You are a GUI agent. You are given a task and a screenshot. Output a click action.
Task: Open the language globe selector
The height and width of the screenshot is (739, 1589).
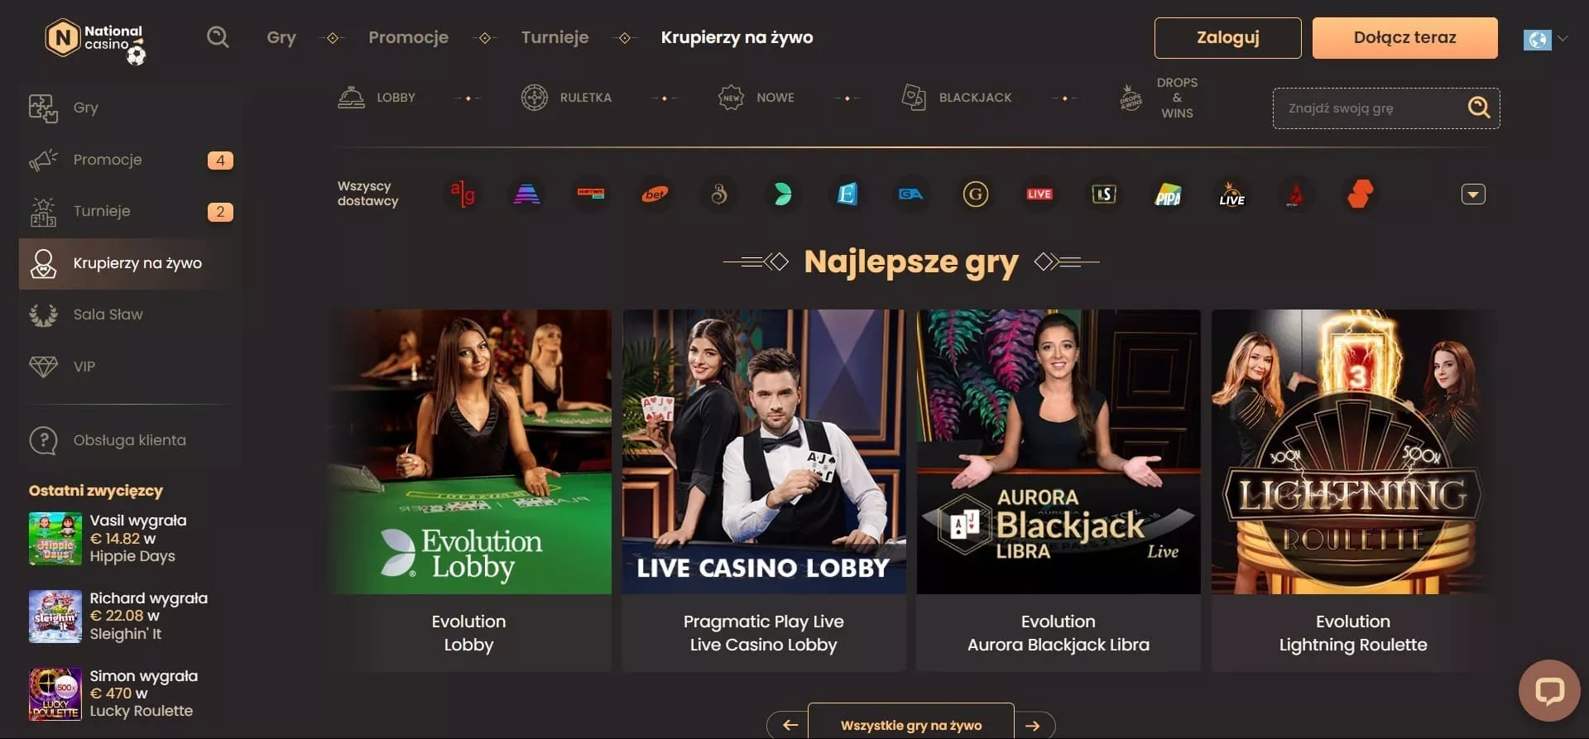click(x=1545, y=39)
